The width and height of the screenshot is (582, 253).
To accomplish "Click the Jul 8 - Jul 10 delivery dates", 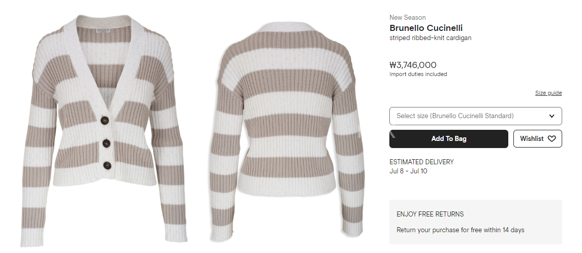I will [x=408, y=171].
